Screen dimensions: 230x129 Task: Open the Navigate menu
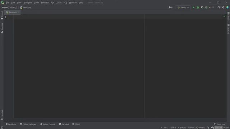28,3
